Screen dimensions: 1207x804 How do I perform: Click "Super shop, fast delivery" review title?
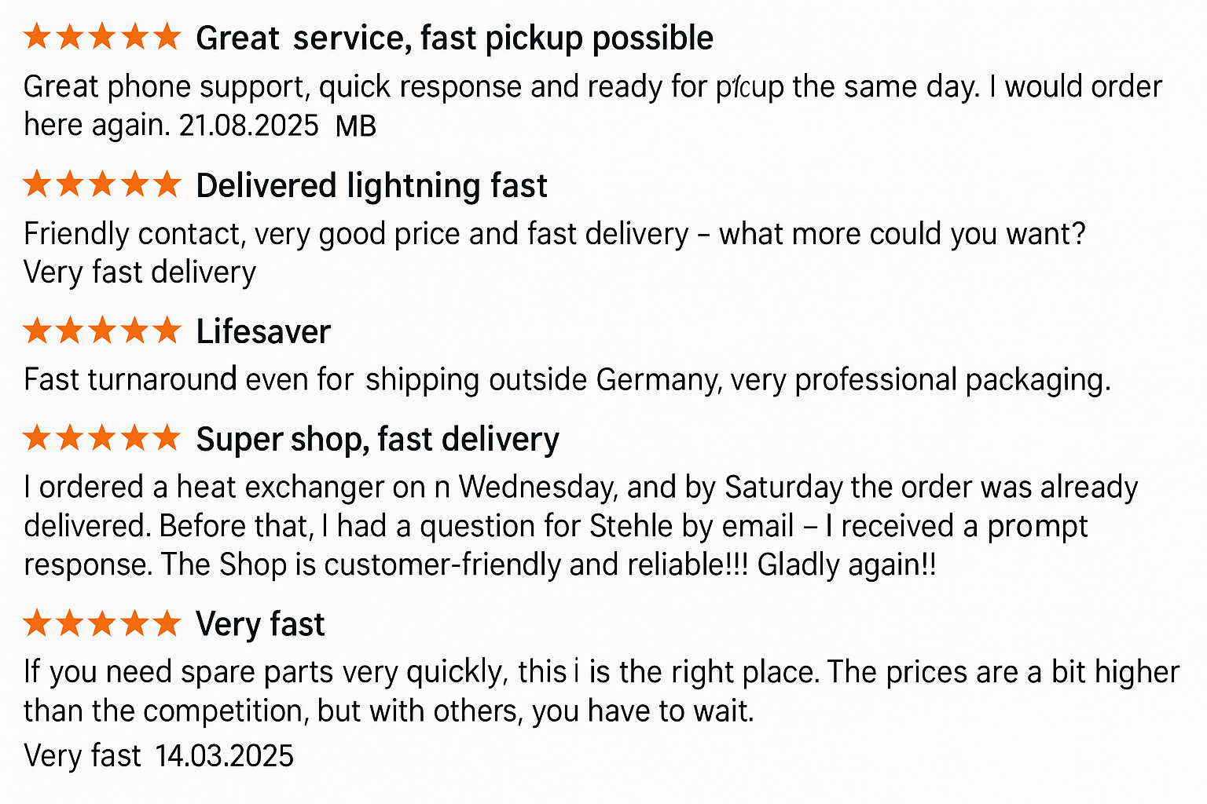pyautogui.click(x=377, y=440)
